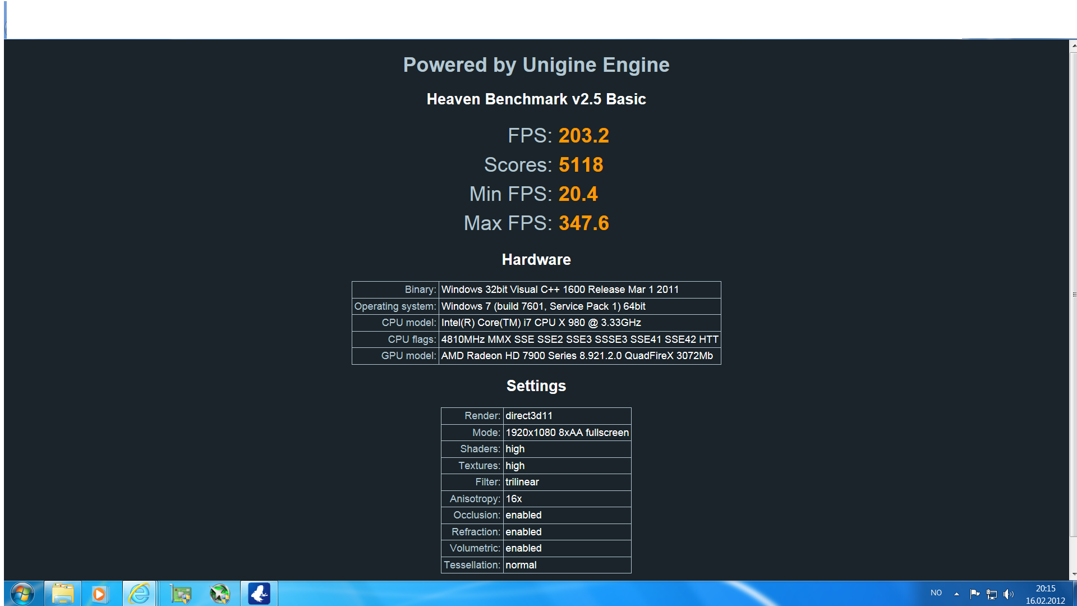Click 'Heaven Benchmark v2.5 Basic' title
This screenshot has width=1077, height=606.
(x=536, y=99)
